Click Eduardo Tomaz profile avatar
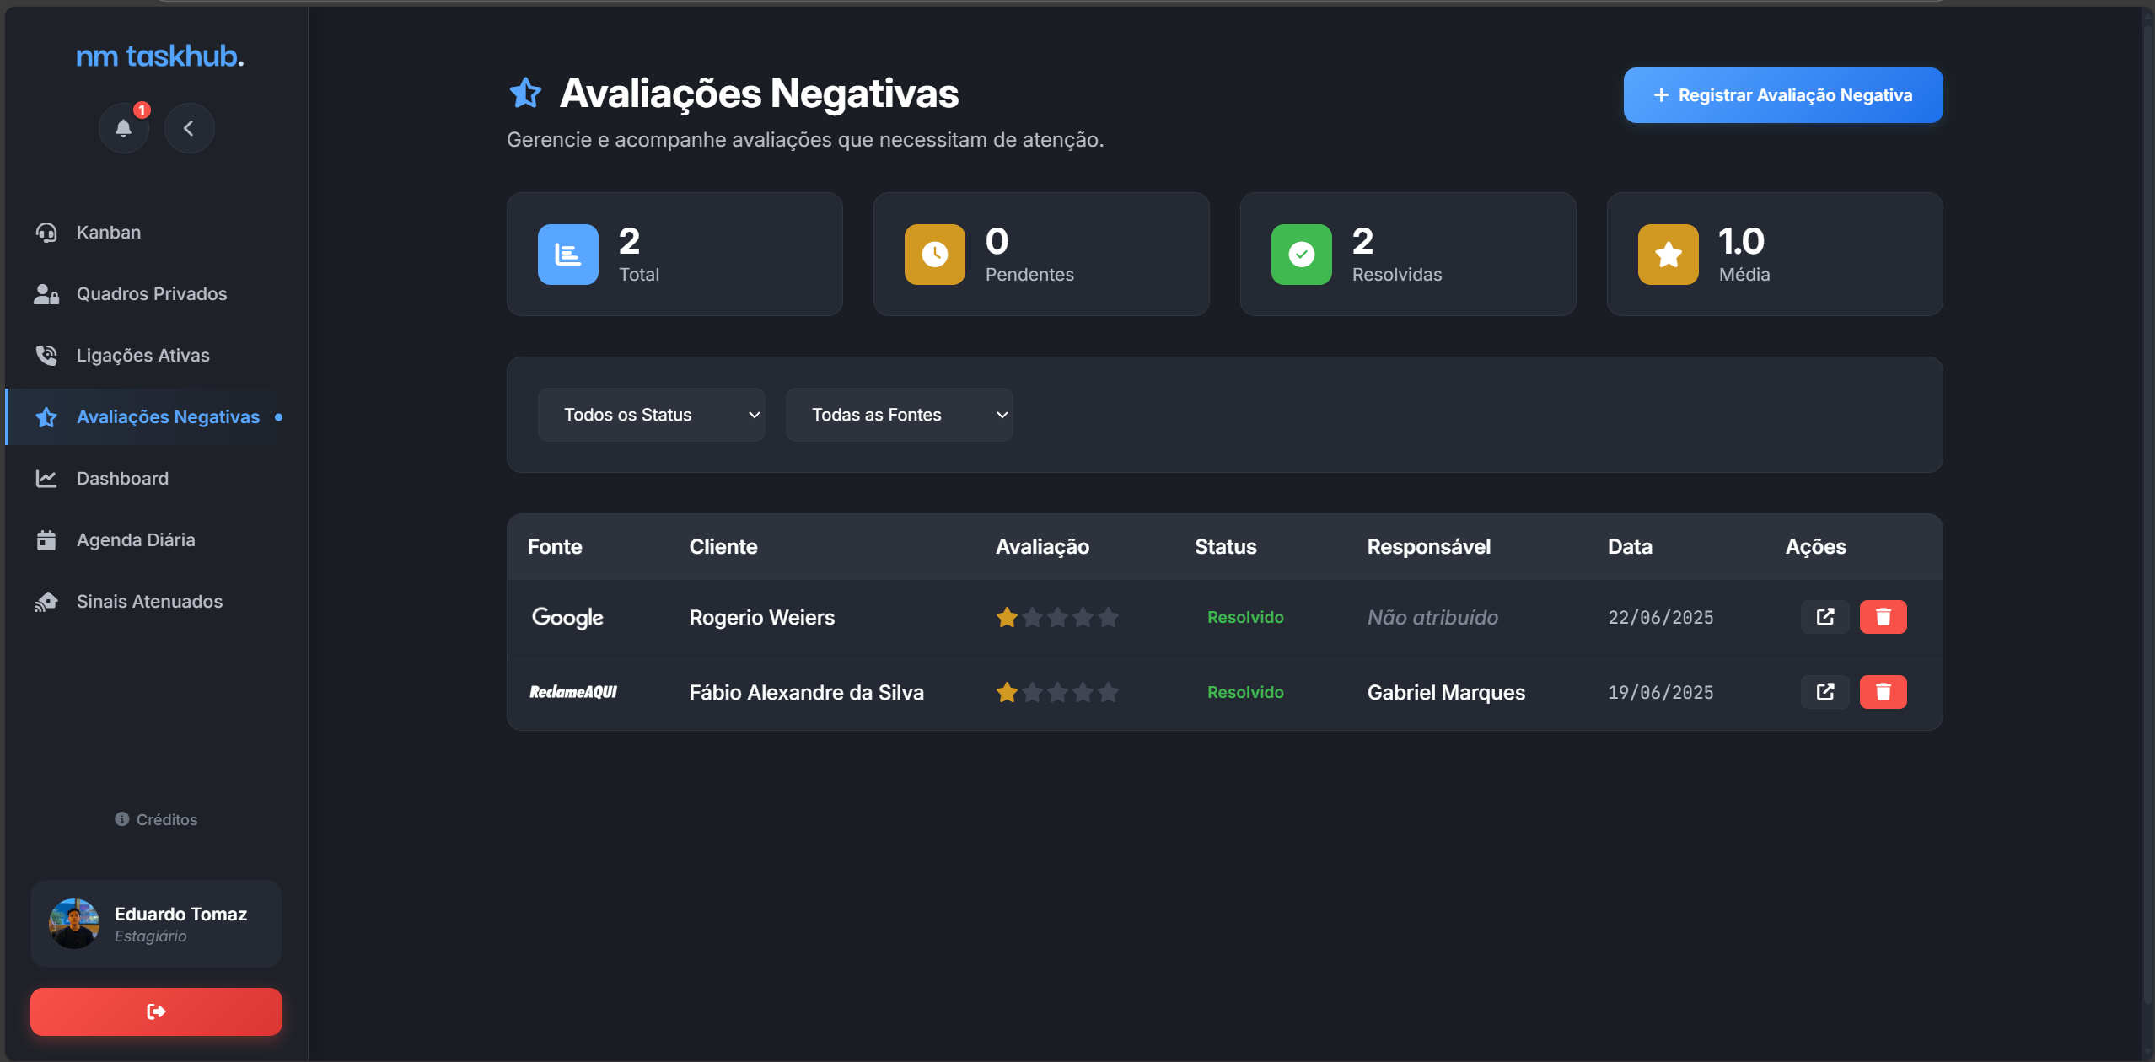The height and width of the screenshot is (1062, 2155). [x=74, y=924]
